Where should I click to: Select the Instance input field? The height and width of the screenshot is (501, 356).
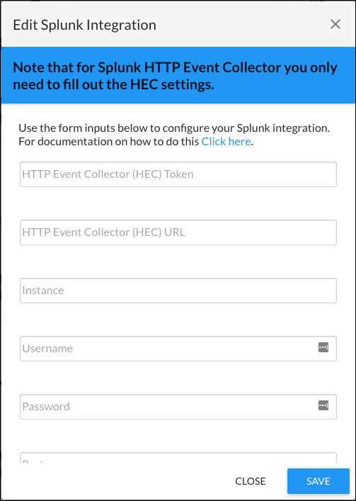[x=178, y=291]
